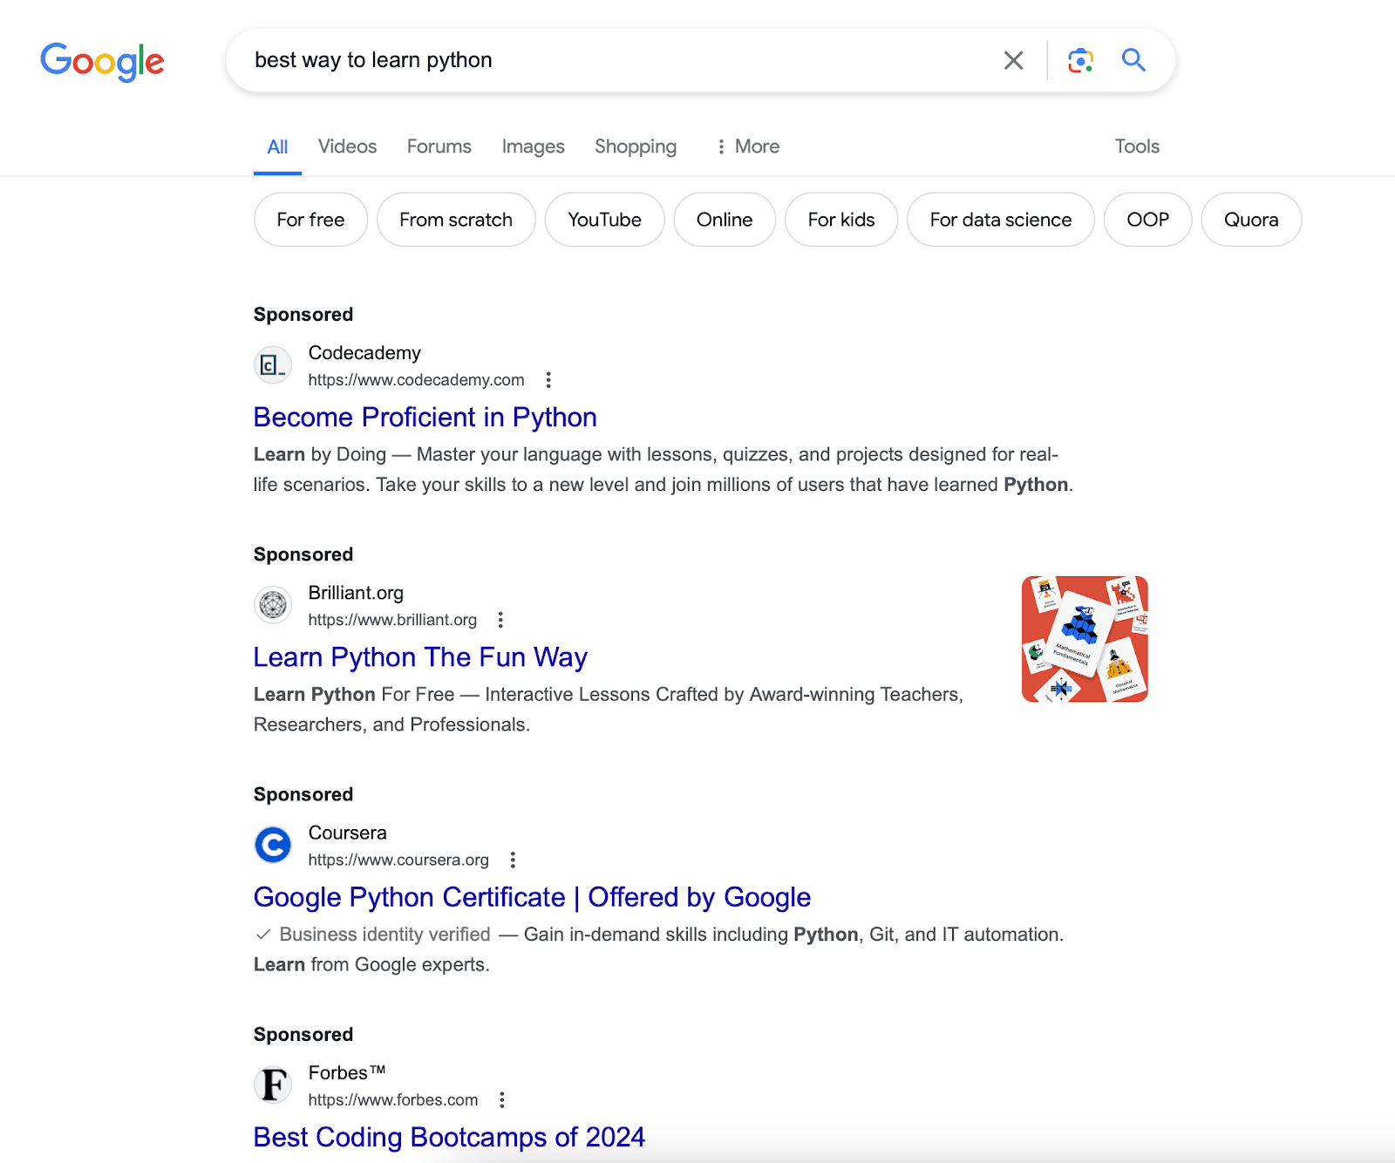
Task: Click the Coursera site name
Action: point(347,833)
